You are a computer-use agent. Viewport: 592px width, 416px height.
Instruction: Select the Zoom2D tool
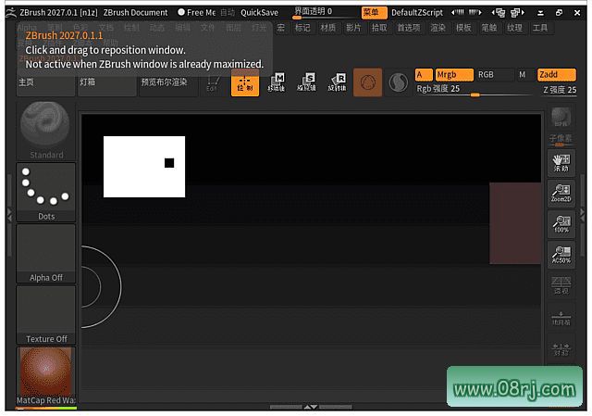(561, 194)
